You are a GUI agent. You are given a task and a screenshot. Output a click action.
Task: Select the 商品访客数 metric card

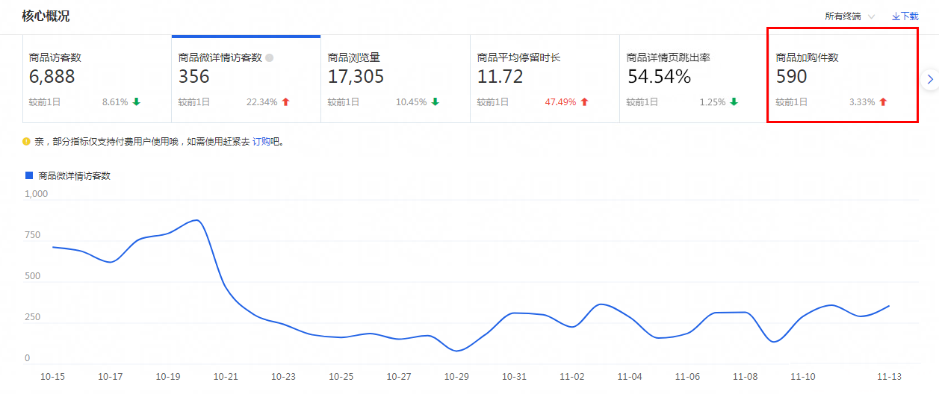pos(96,78)
